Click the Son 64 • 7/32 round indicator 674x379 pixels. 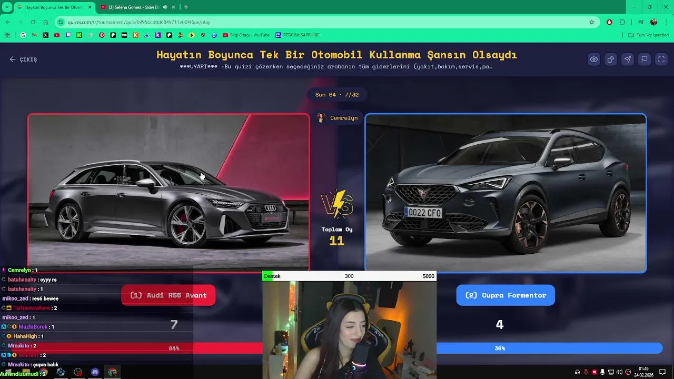[337, 95]
